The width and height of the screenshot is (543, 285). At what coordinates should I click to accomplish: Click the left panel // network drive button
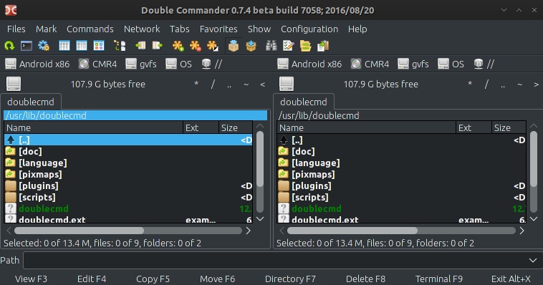[x=212, y=64]
